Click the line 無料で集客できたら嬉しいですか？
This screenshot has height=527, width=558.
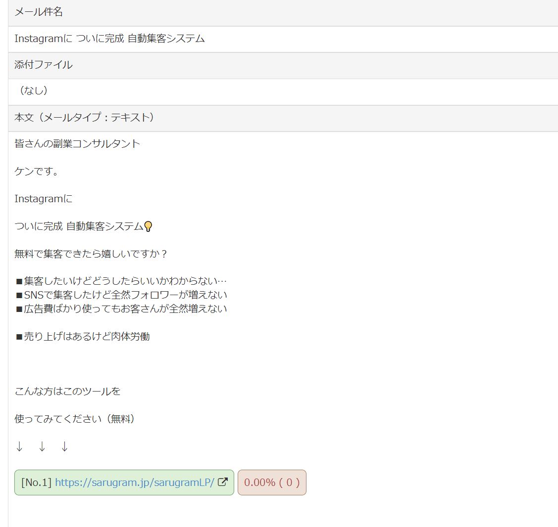tap(91, 254)
